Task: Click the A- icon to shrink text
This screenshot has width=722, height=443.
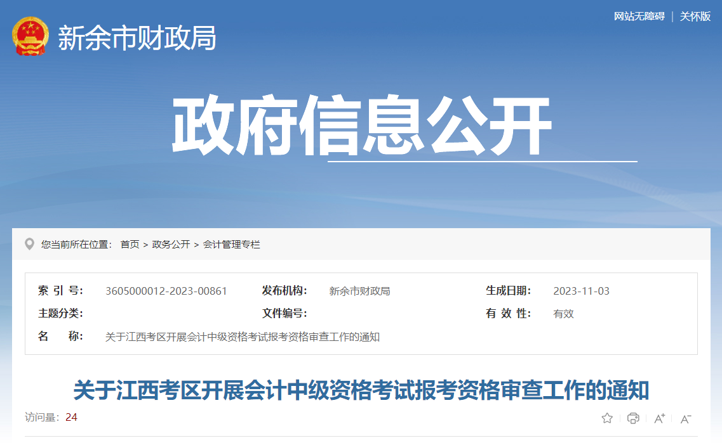Action: (x=685, y=418)
